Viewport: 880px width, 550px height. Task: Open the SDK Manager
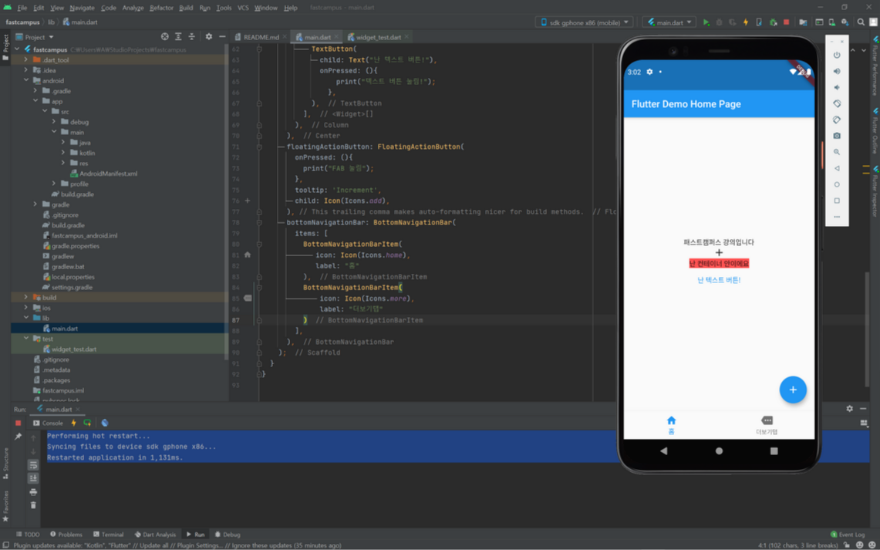coord(845,22)
